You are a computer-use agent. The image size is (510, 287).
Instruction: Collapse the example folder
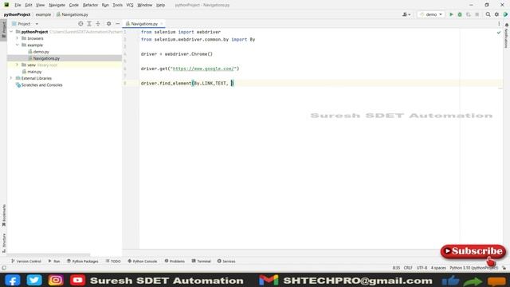click(18, 45)
